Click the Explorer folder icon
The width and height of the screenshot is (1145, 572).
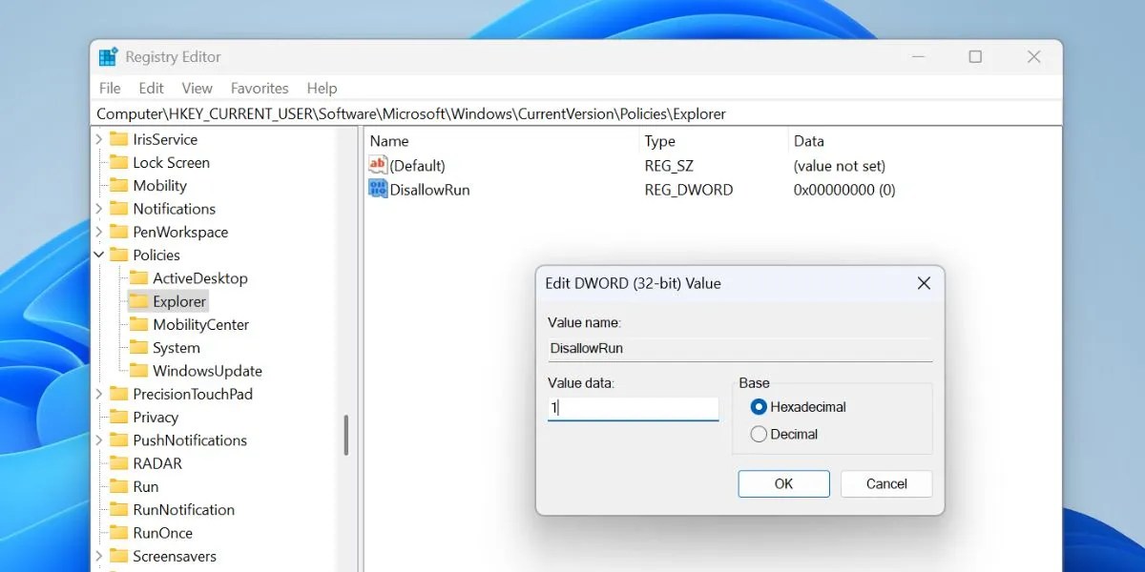(x=139, y=301)
